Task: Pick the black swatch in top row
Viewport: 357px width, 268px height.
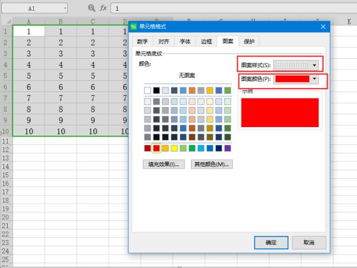Action: (x=156, y=90)
